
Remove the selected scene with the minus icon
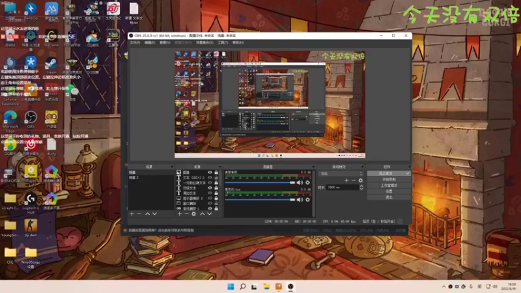pos(139,214)
